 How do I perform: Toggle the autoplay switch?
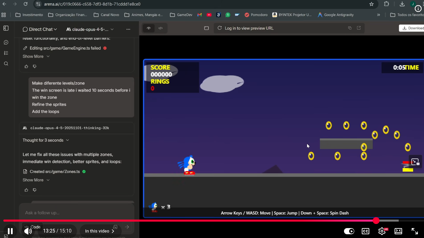[x=349, y=231]
